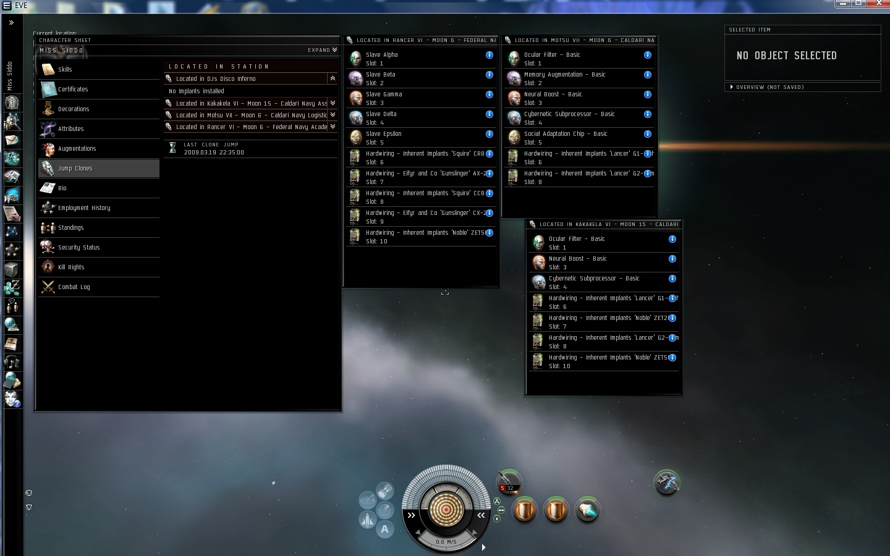890x556 pixels.
Task: Collapse HUD left buttons with the >> arrow
Action: [411, 515]
